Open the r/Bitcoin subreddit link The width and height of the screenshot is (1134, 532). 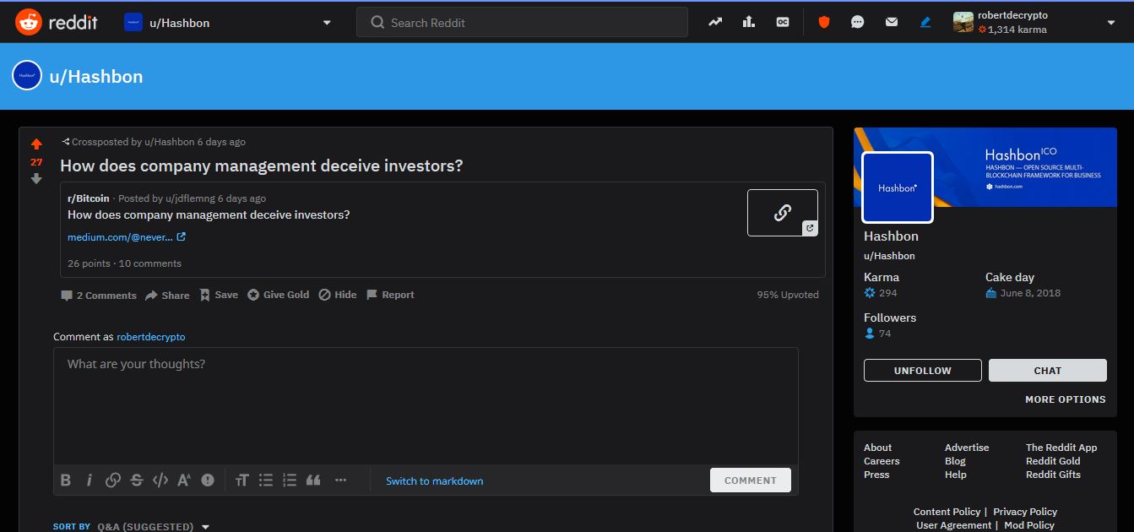pyautogui.click(x=89, y=198)
